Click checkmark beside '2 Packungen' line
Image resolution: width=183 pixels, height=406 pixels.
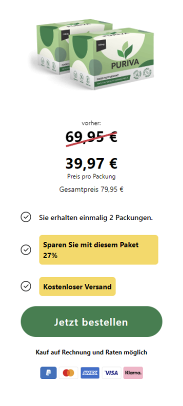point(26,217)
